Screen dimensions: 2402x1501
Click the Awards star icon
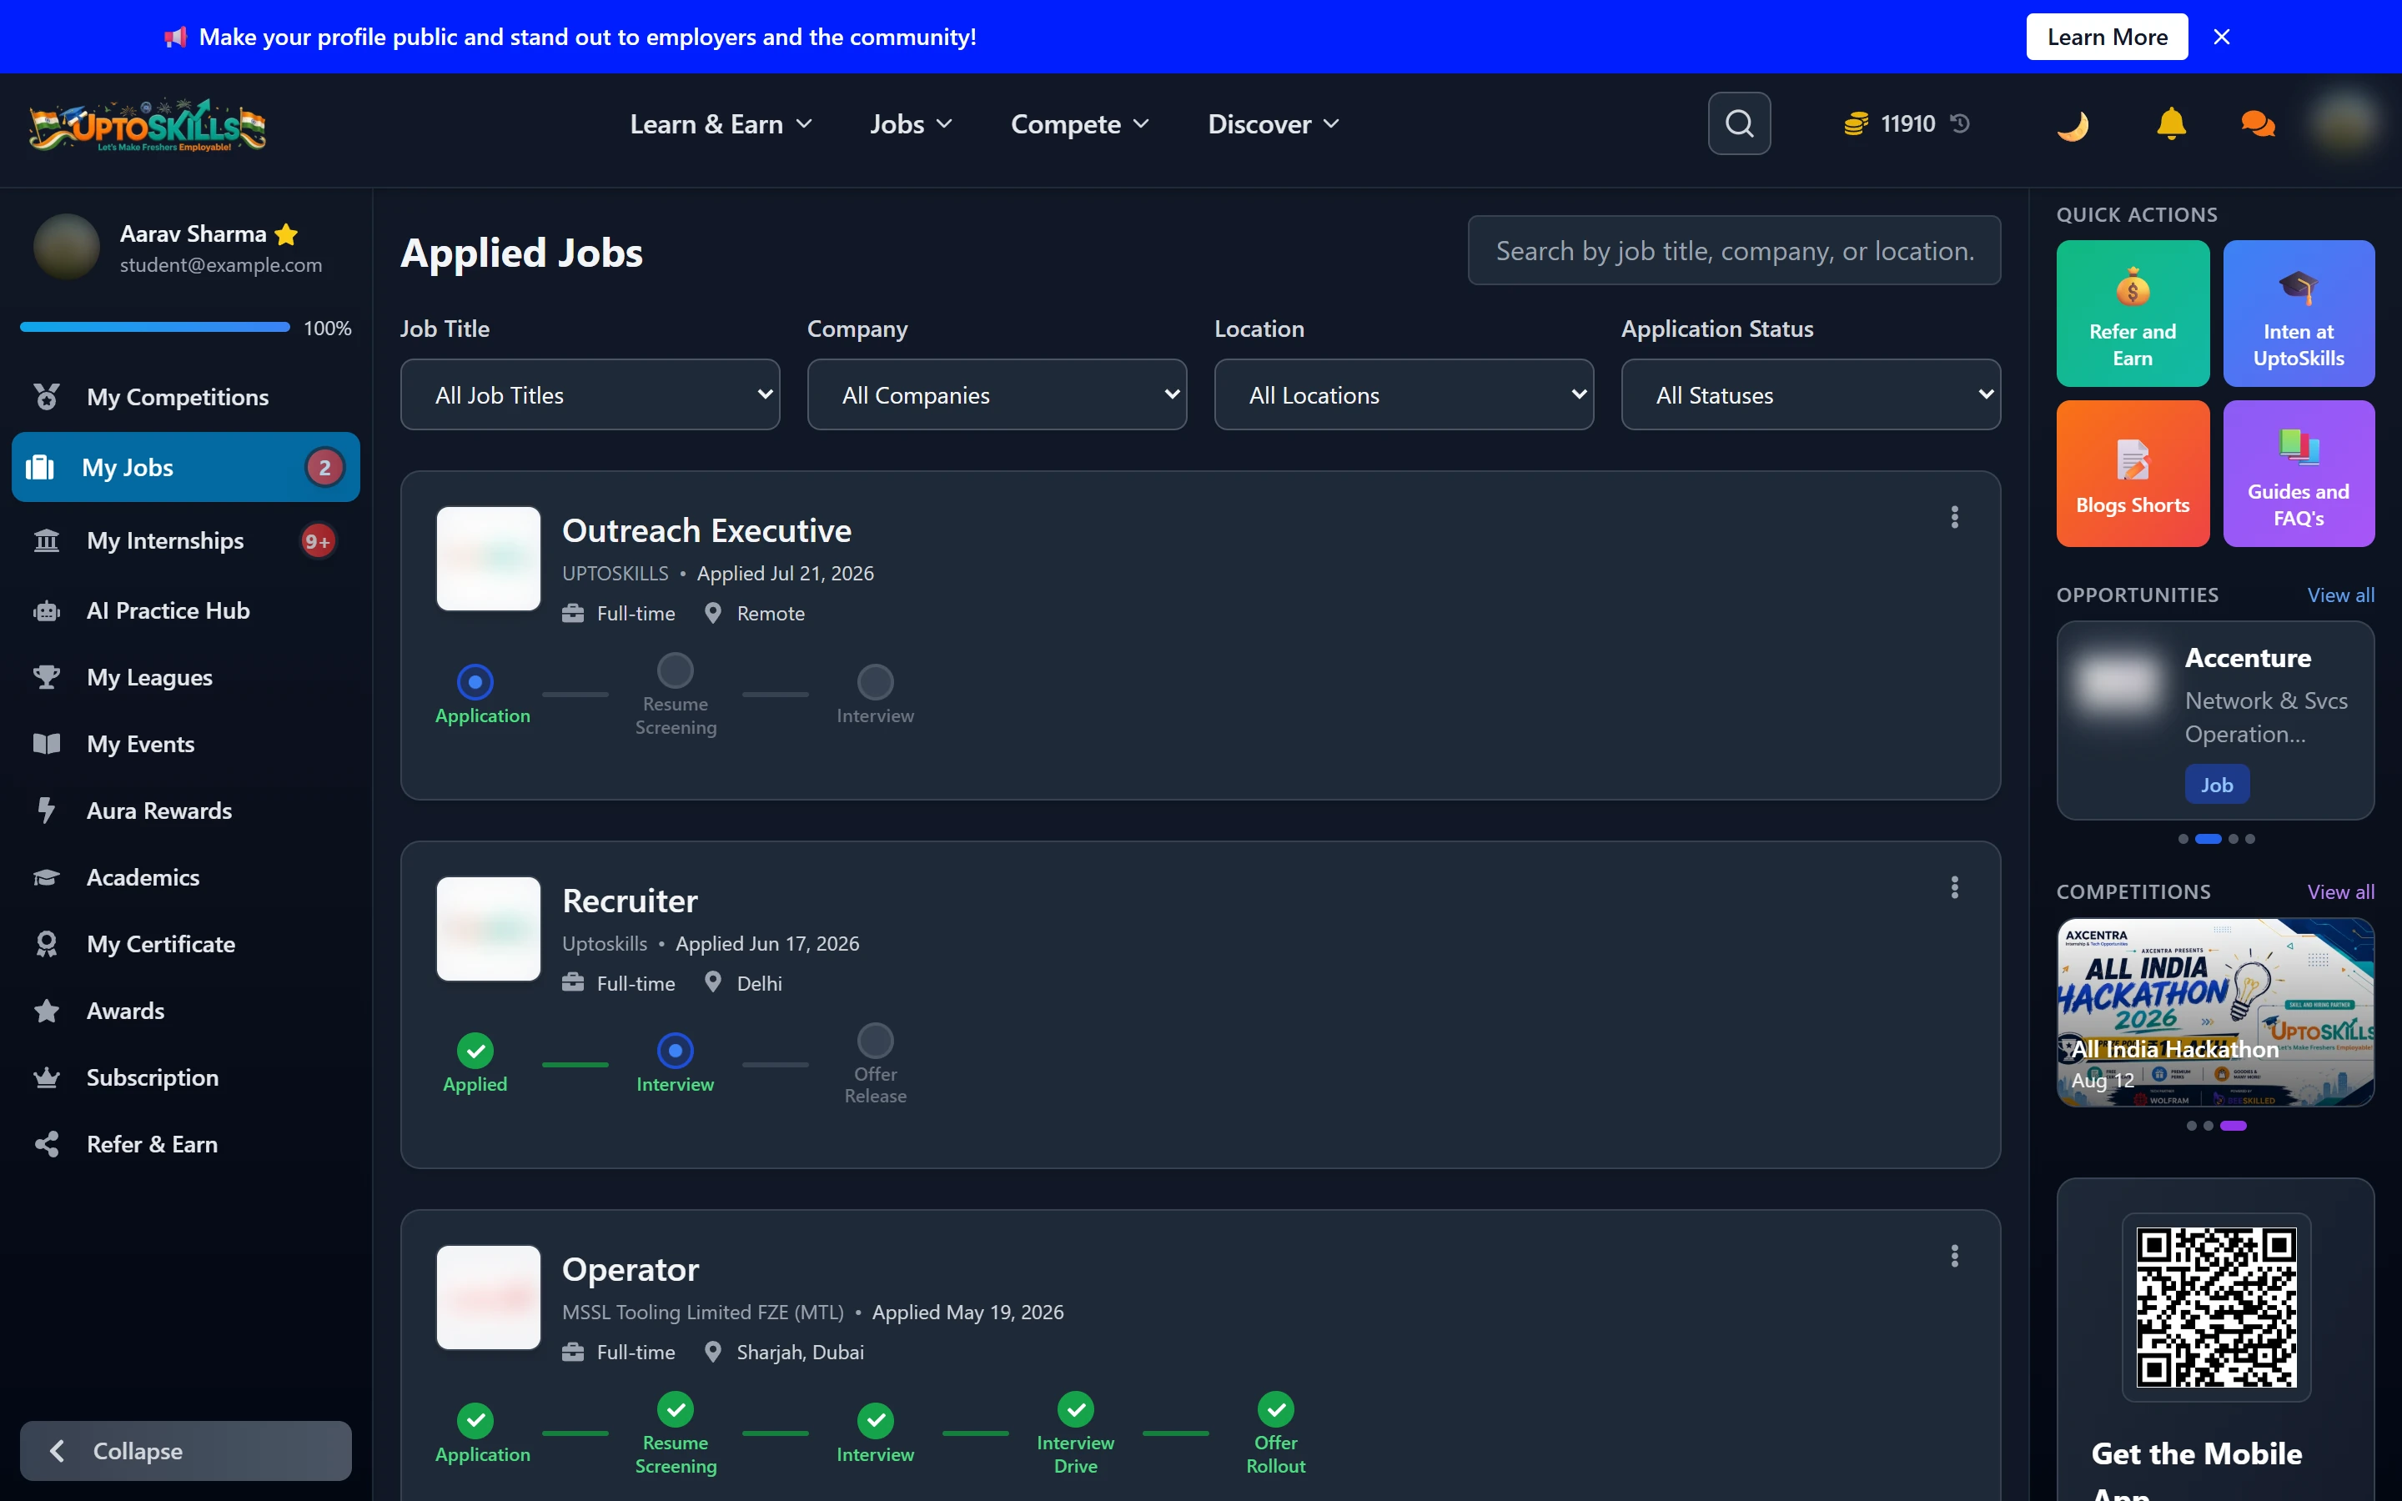[x=46, y=1011]
